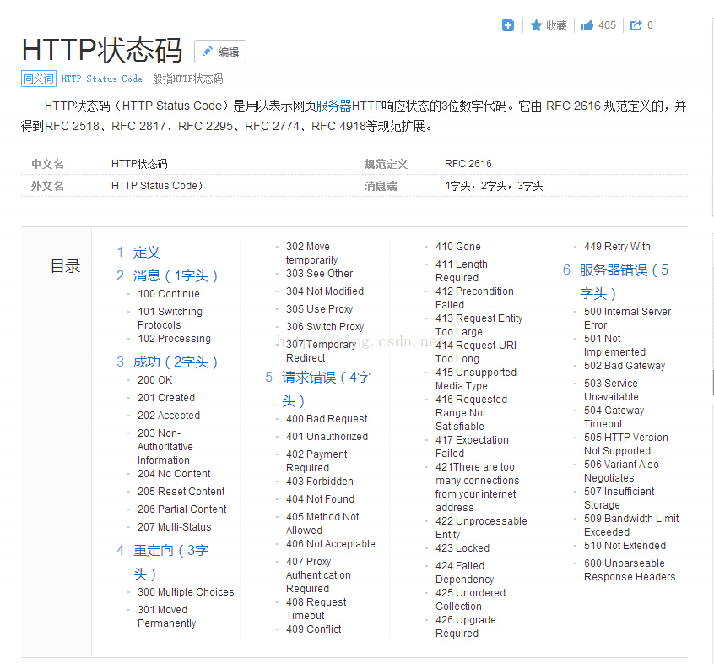The width and height of the screenshot is (714, 664).
Task: Open the 401 Unauthorized entry
Action: pos(327,437)
